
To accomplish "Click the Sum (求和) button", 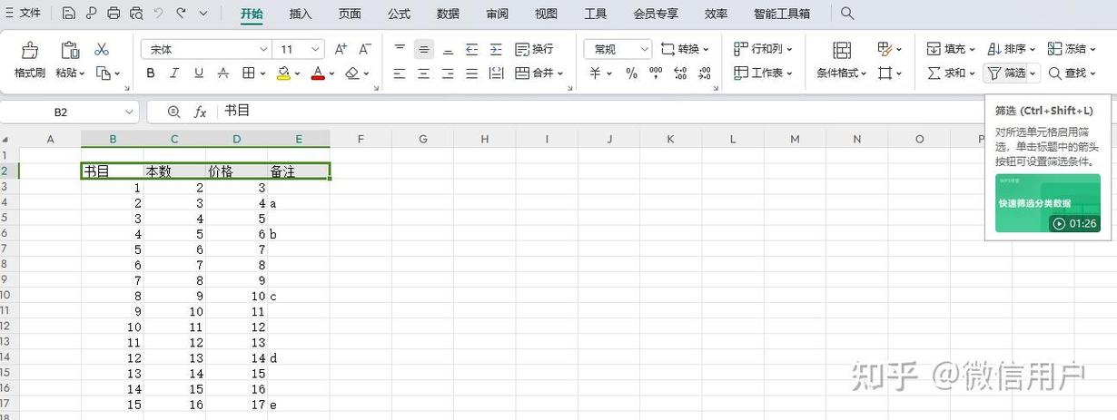I will (x=951, y=73).
